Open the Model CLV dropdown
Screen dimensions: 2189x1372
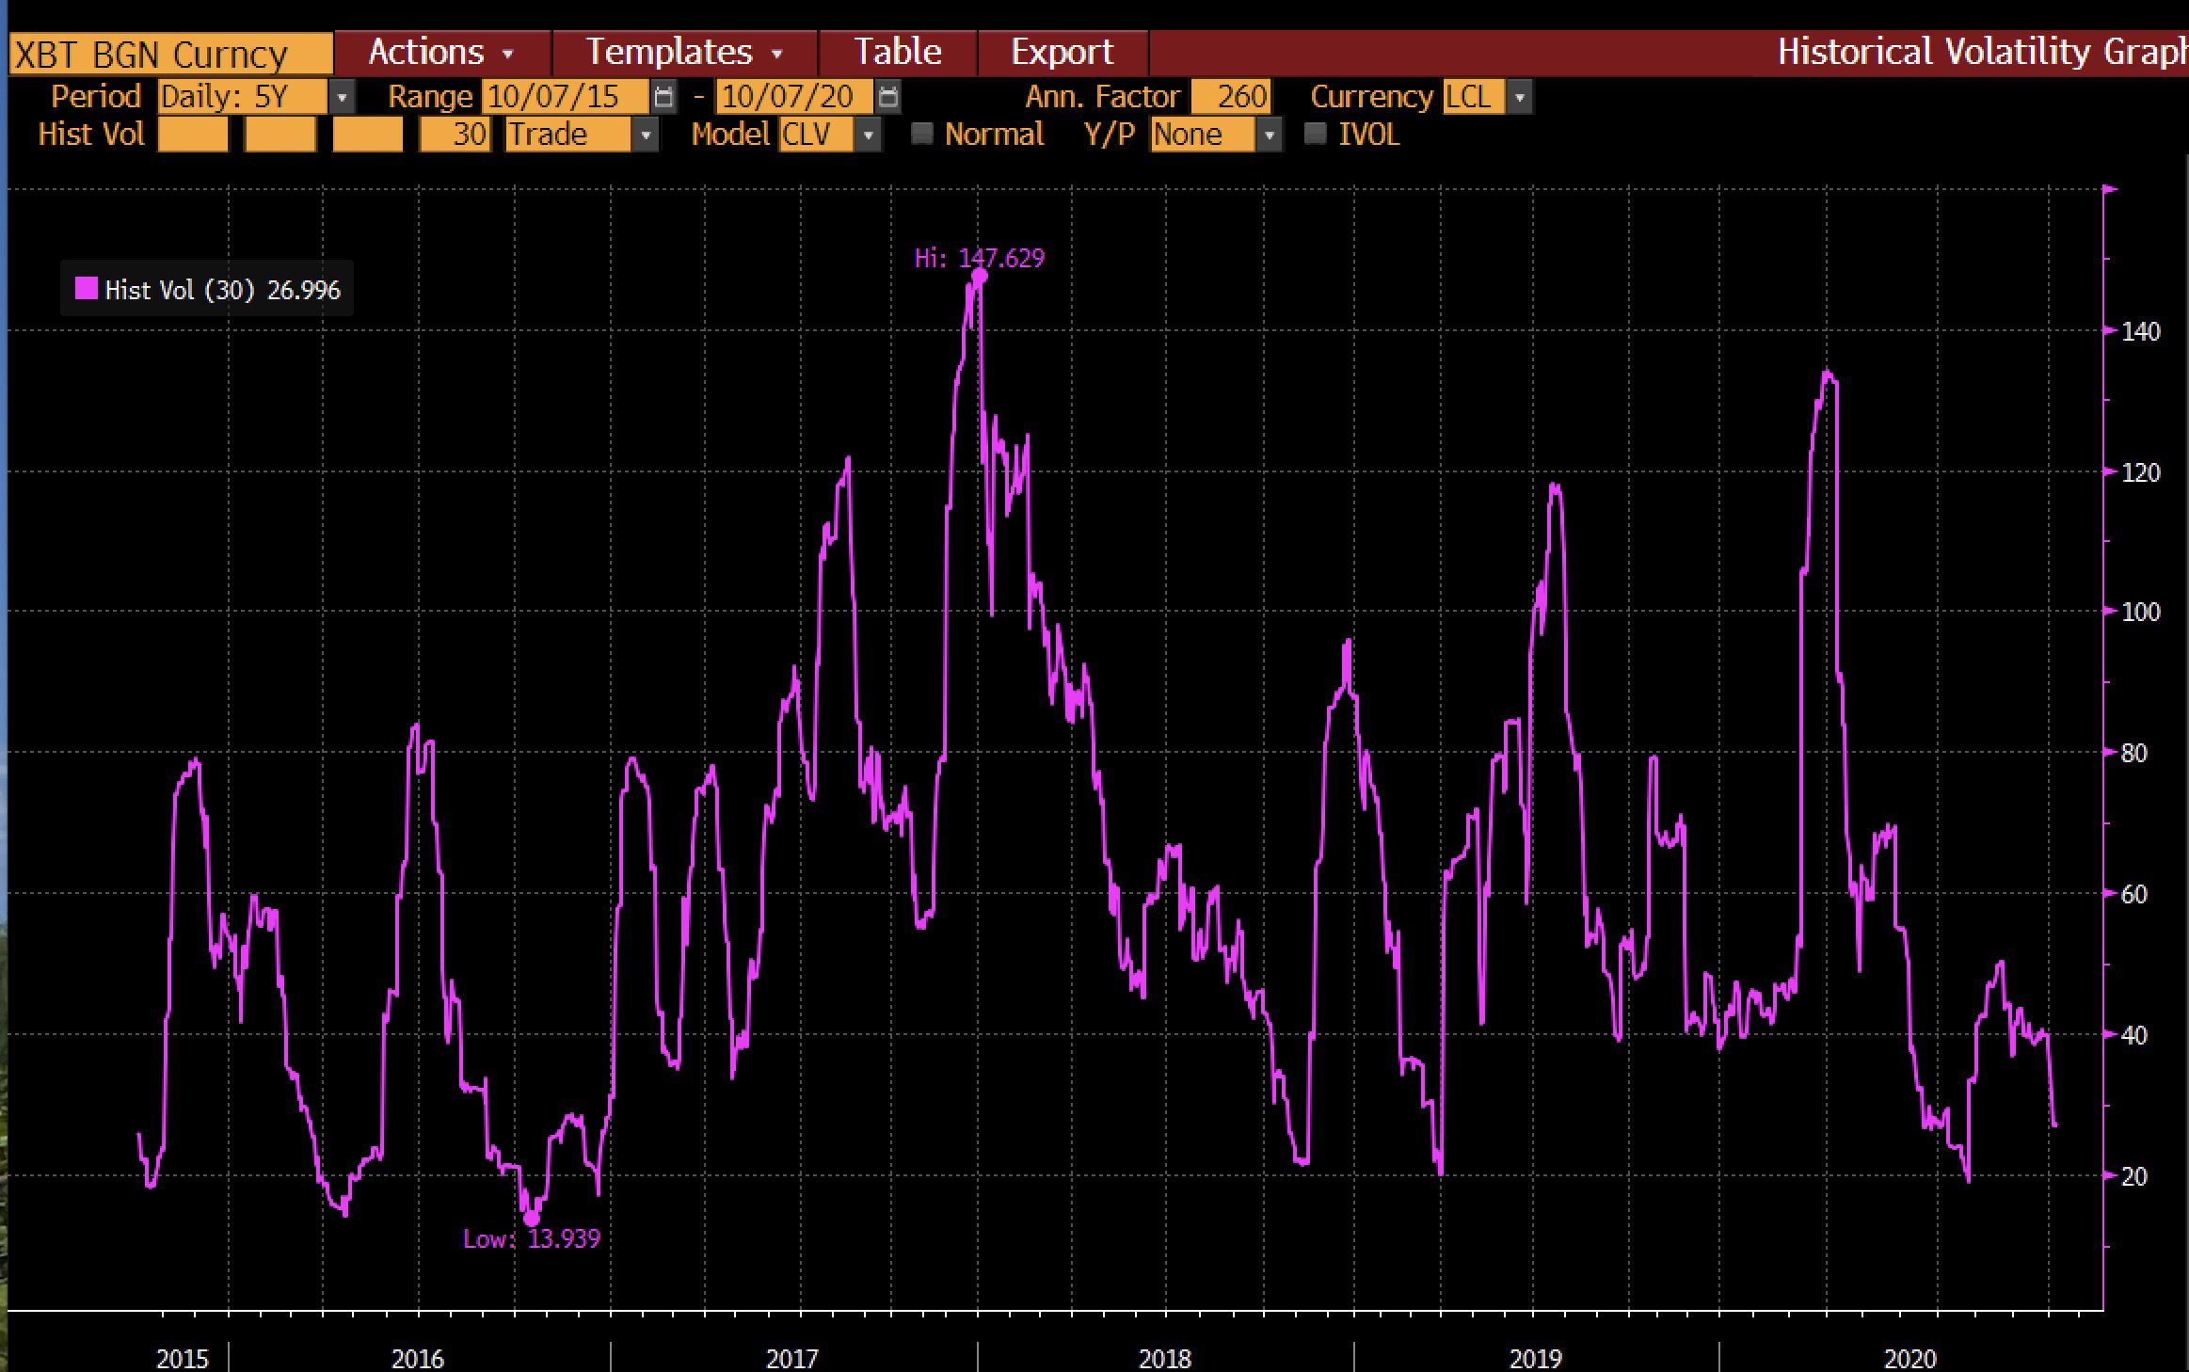point(871,136)
